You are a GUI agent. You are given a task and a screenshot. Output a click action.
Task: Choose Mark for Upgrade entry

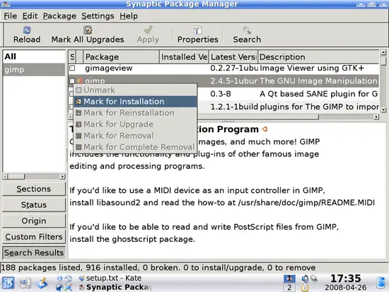[x=136, y=124]
